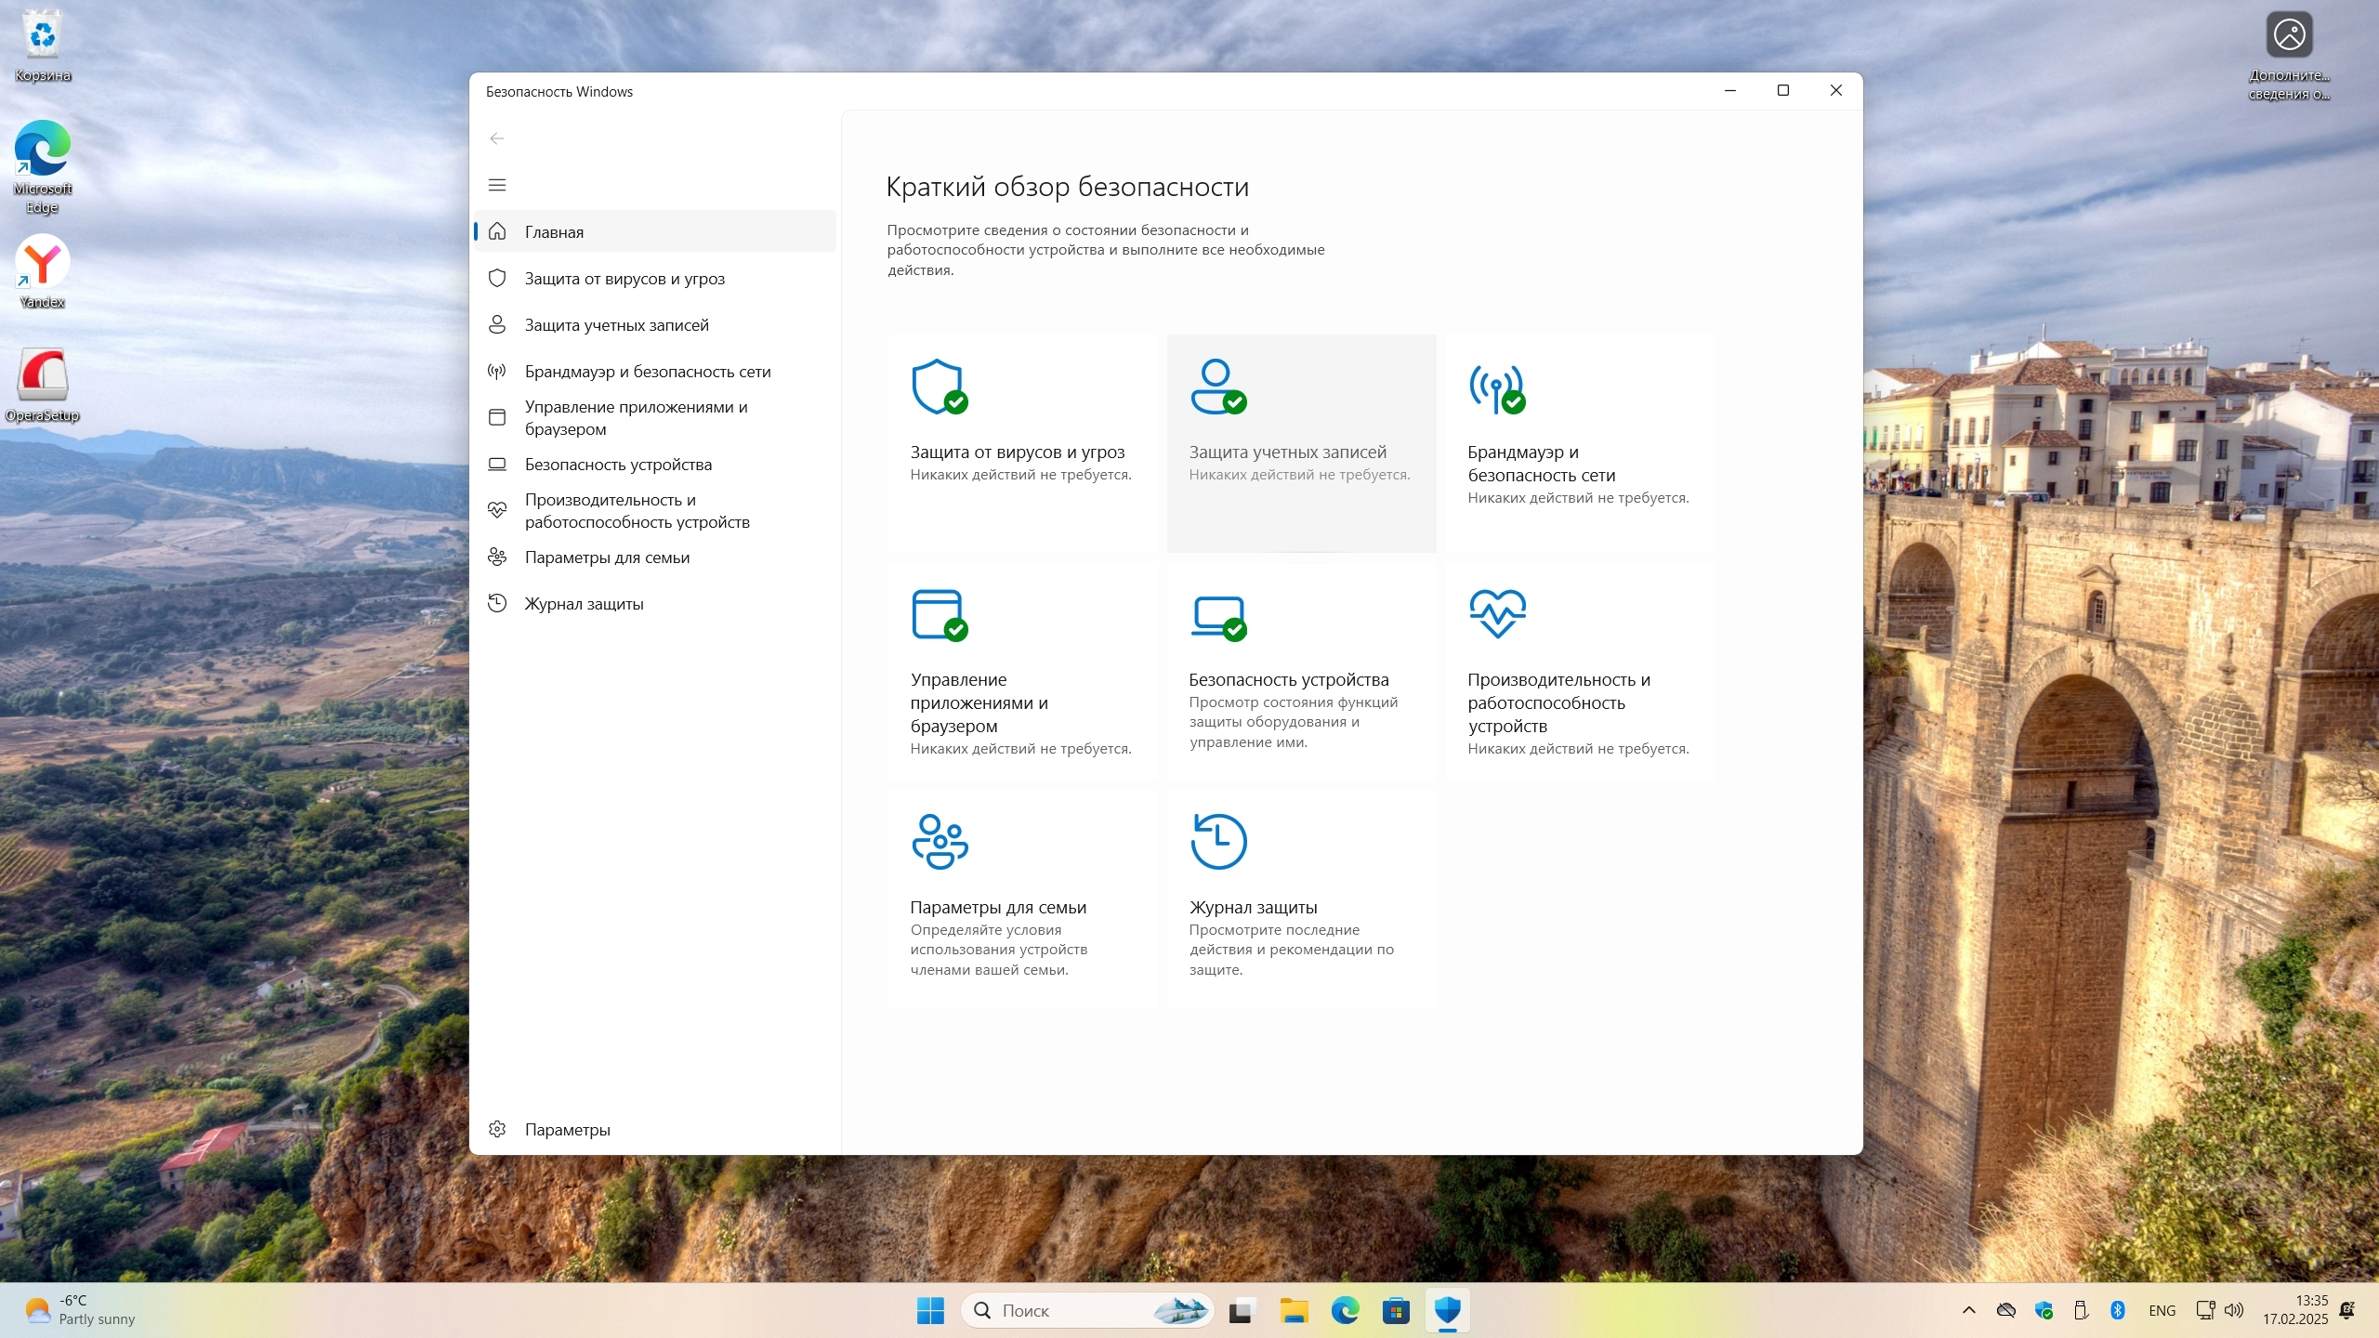The width and height of the screenshot is (2379, 1338).
Task: Open the Windows Start menu button
Action: (930, 1310)
